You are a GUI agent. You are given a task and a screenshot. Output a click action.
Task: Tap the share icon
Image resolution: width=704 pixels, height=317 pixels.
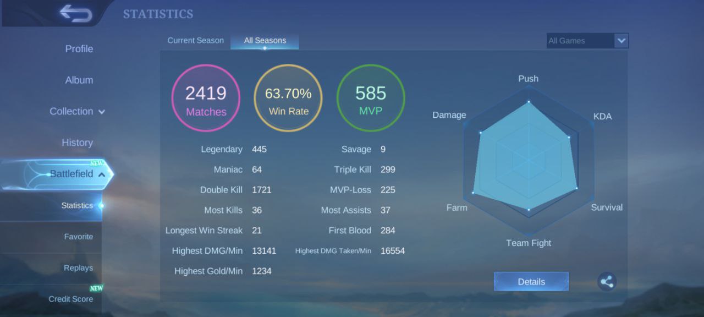click(x=607, y=282)
